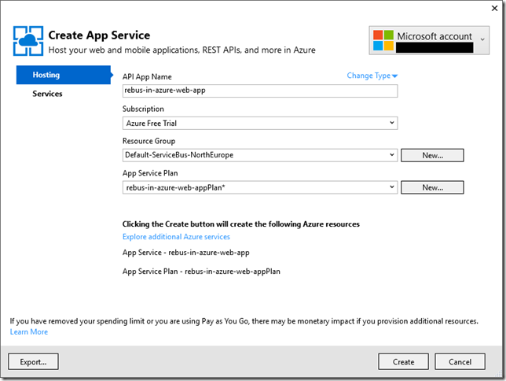Click the 'Resource Group' field label
Screen dimensions: 506x381
[148, 141]
